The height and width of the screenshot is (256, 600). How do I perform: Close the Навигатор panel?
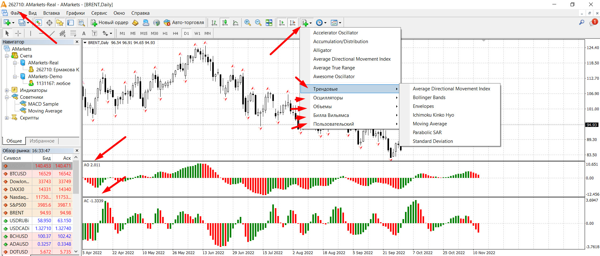[x=77, y=42]
